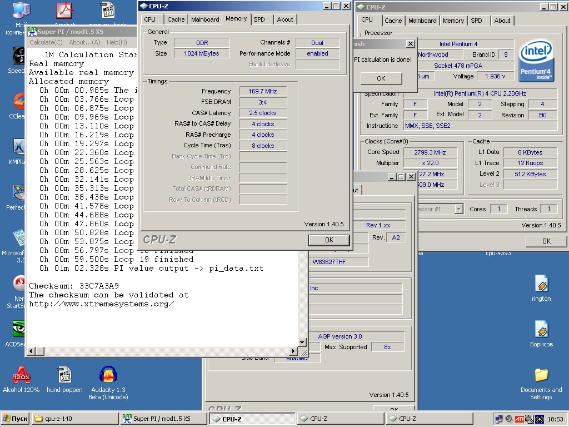Close the PI calculation finish dialog

(411, 44)
